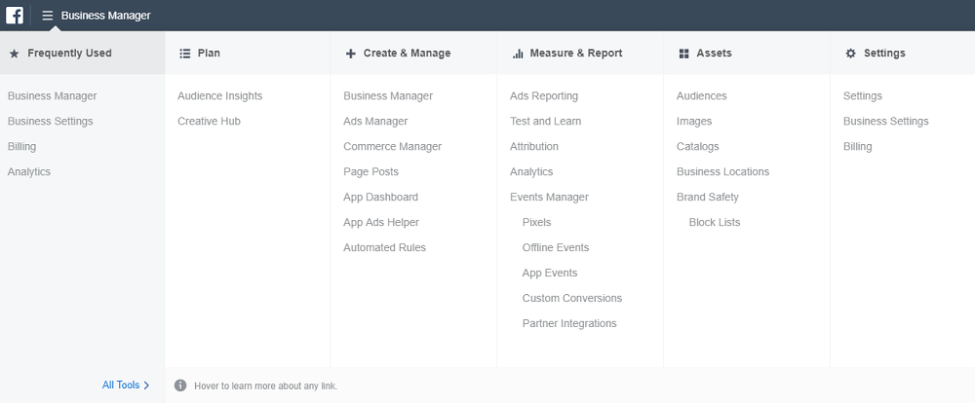The image size is (975, 403).
Task: Click the Assets grid icon
Action: click(684, 54)
